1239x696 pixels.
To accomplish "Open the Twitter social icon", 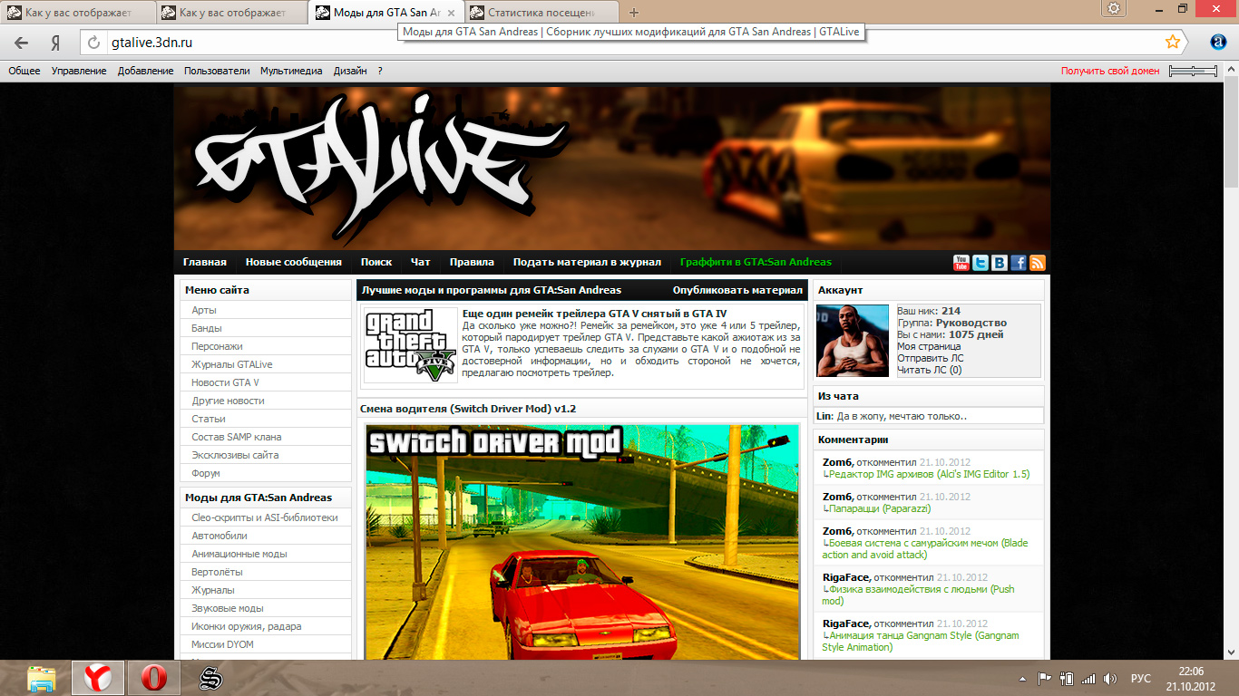I will pos(980,263).
